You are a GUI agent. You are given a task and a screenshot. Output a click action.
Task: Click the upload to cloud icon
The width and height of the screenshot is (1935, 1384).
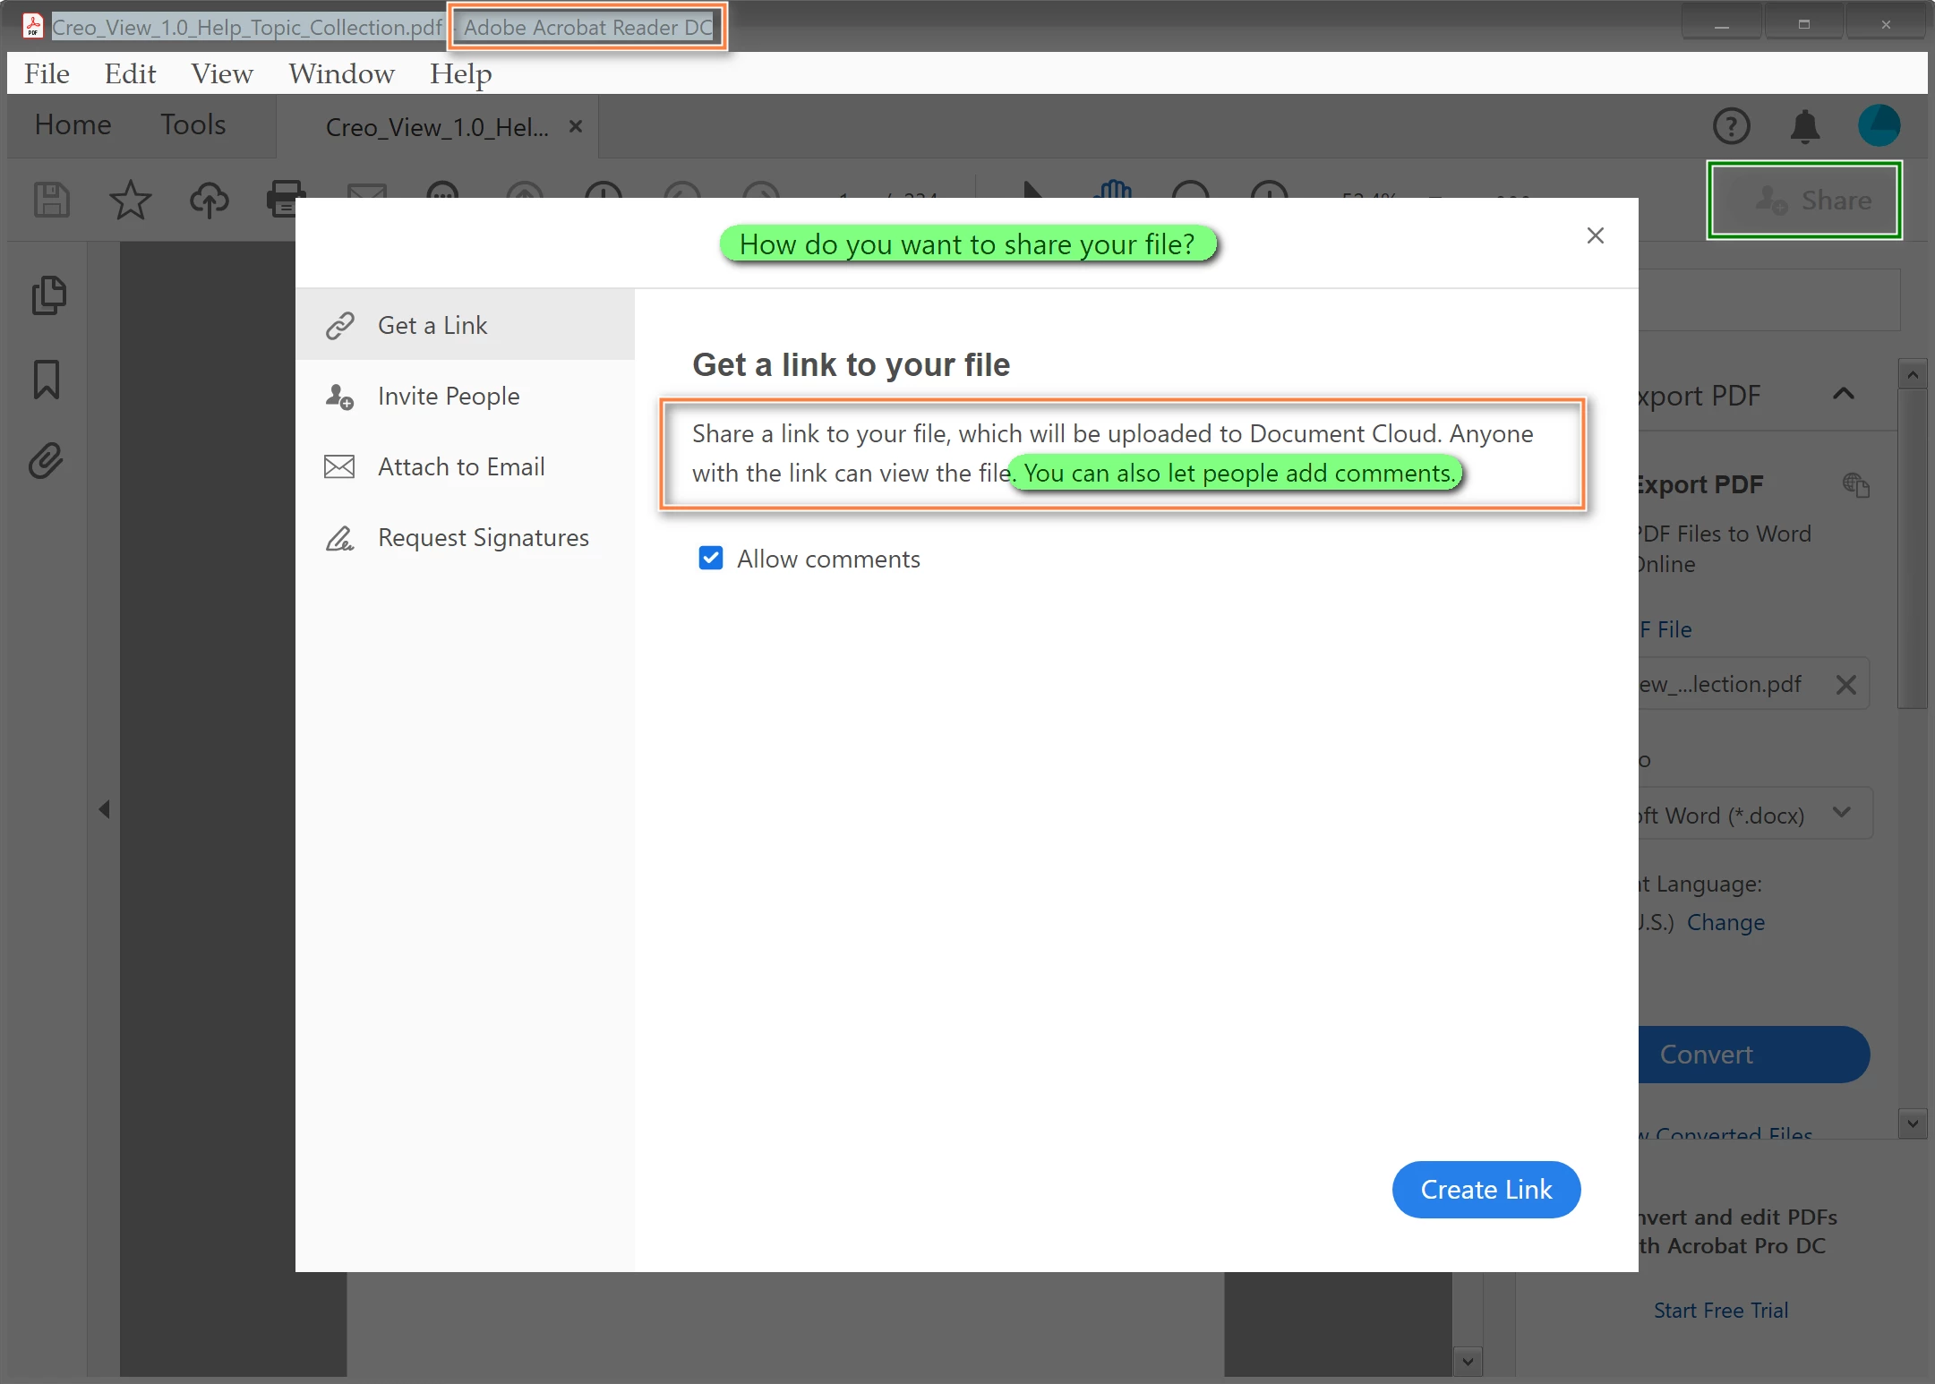tap(209, 199)
